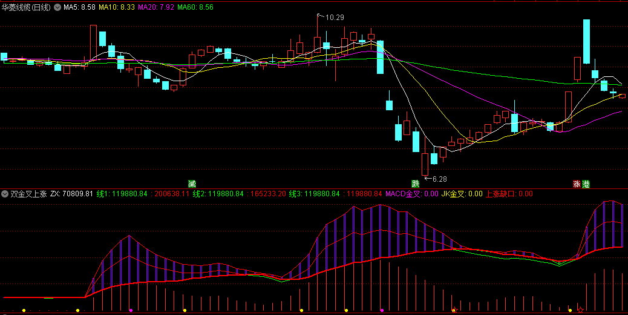The height and width of the screenshot is (315, 628).
Task: Open the green 港 event marker
Action: [x=586, y=184]
